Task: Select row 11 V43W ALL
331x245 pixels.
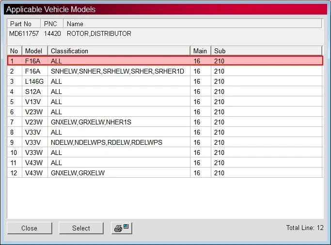Action: tap(165, 163)
